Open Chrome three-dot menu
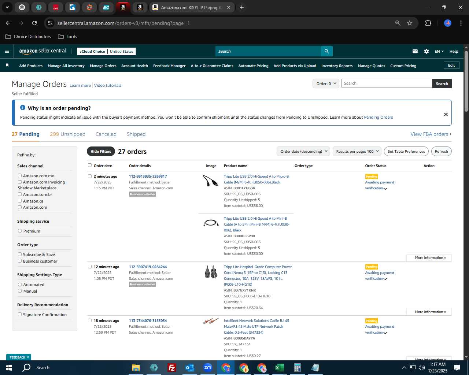The height and width of the screenshot is (375, 469). tap(460, 23)
